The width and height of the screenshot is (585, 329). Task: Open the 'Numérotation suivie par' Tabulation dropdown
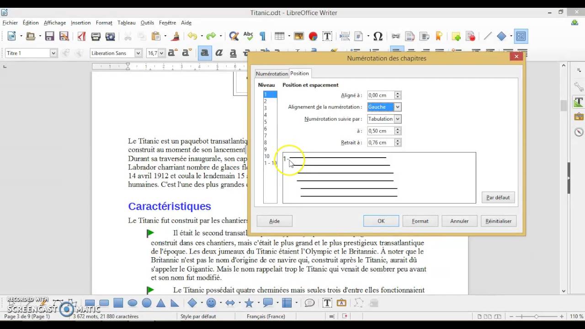(x=398, y=119)
